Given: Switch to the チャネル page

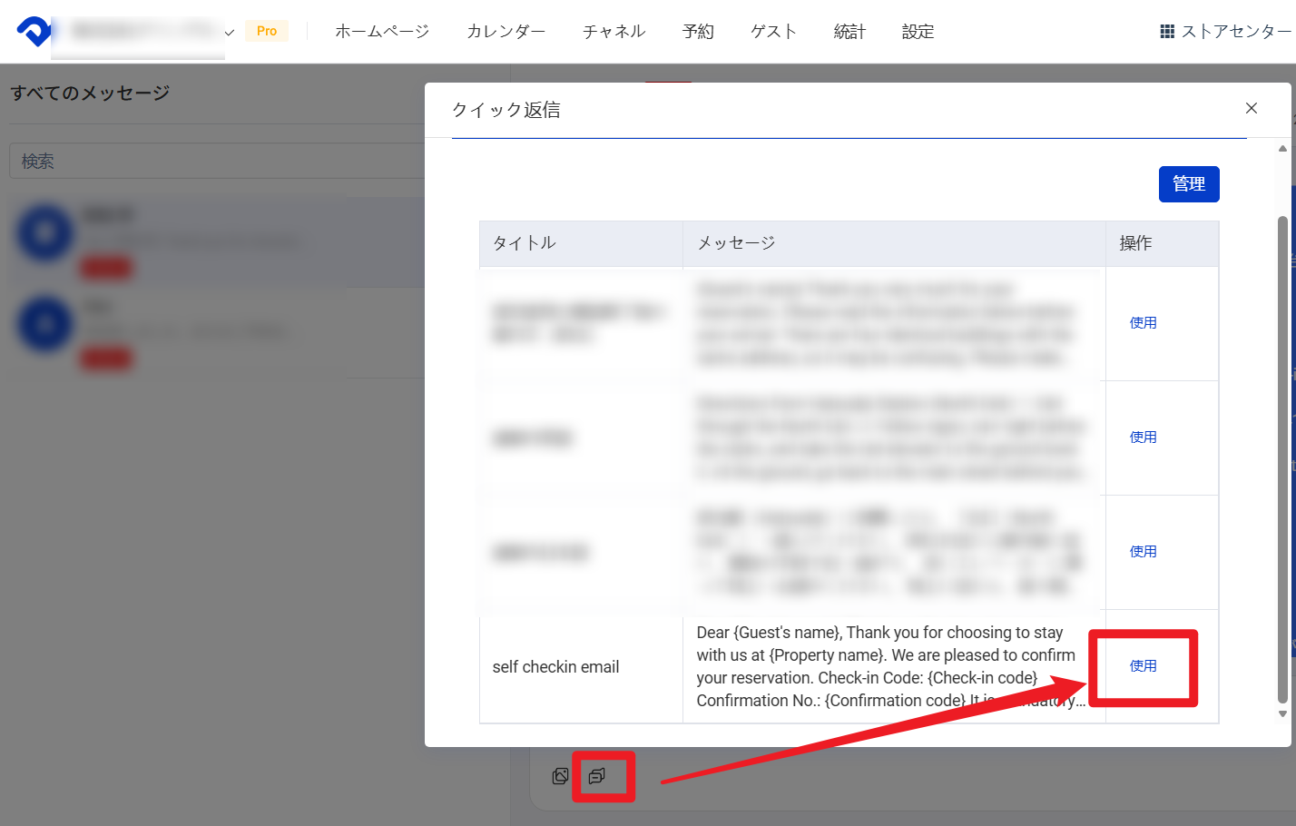Looking at the screenshot, I should [x=614, y=32].
